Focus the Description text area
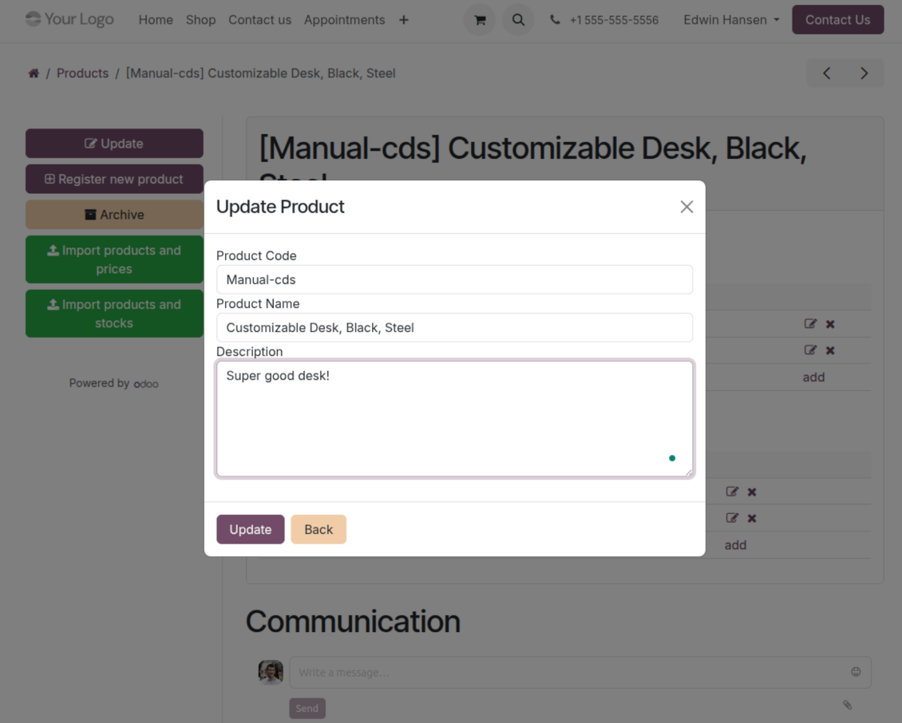902x723 pixels. [x=454, y=419]
